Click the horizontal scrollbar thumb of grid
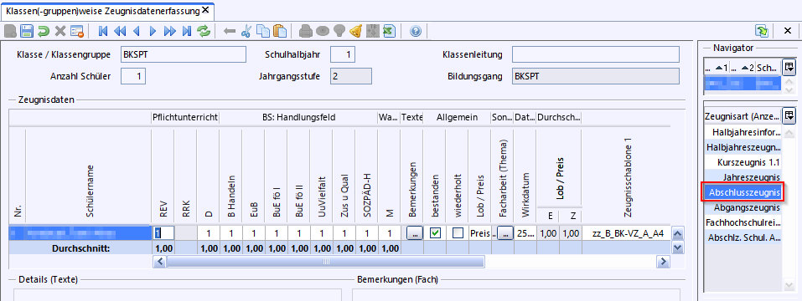 (325, 262)
